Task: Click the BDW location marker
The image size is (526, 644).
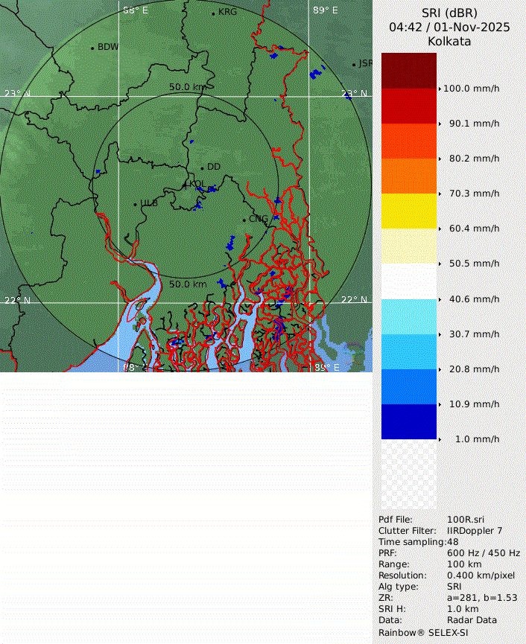Action: [92, 48]
